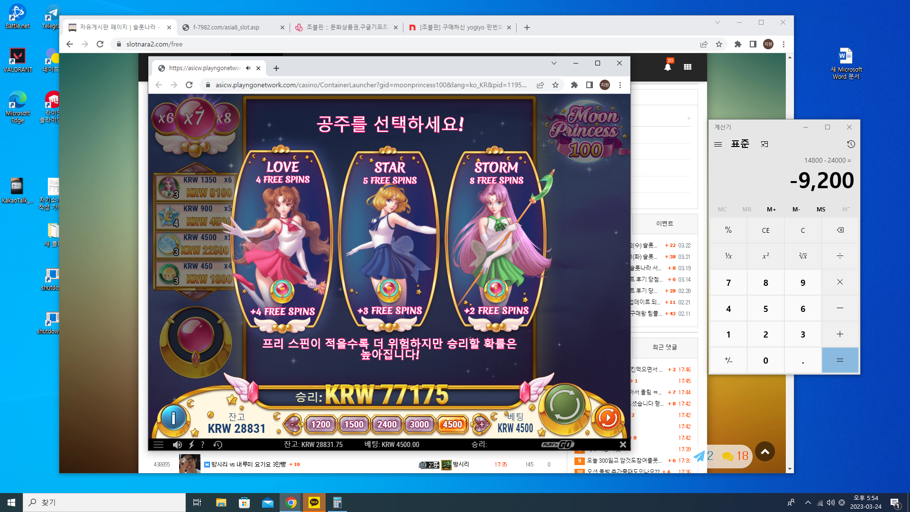Select the 4500 bet chip
The height and width of the screenshot is (512, 910).
click(452, 424)
